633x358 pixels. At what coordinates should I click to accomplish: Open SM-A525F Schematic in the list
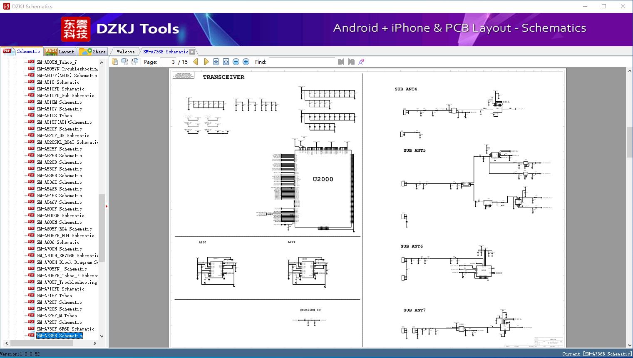[x=59, y=149]
